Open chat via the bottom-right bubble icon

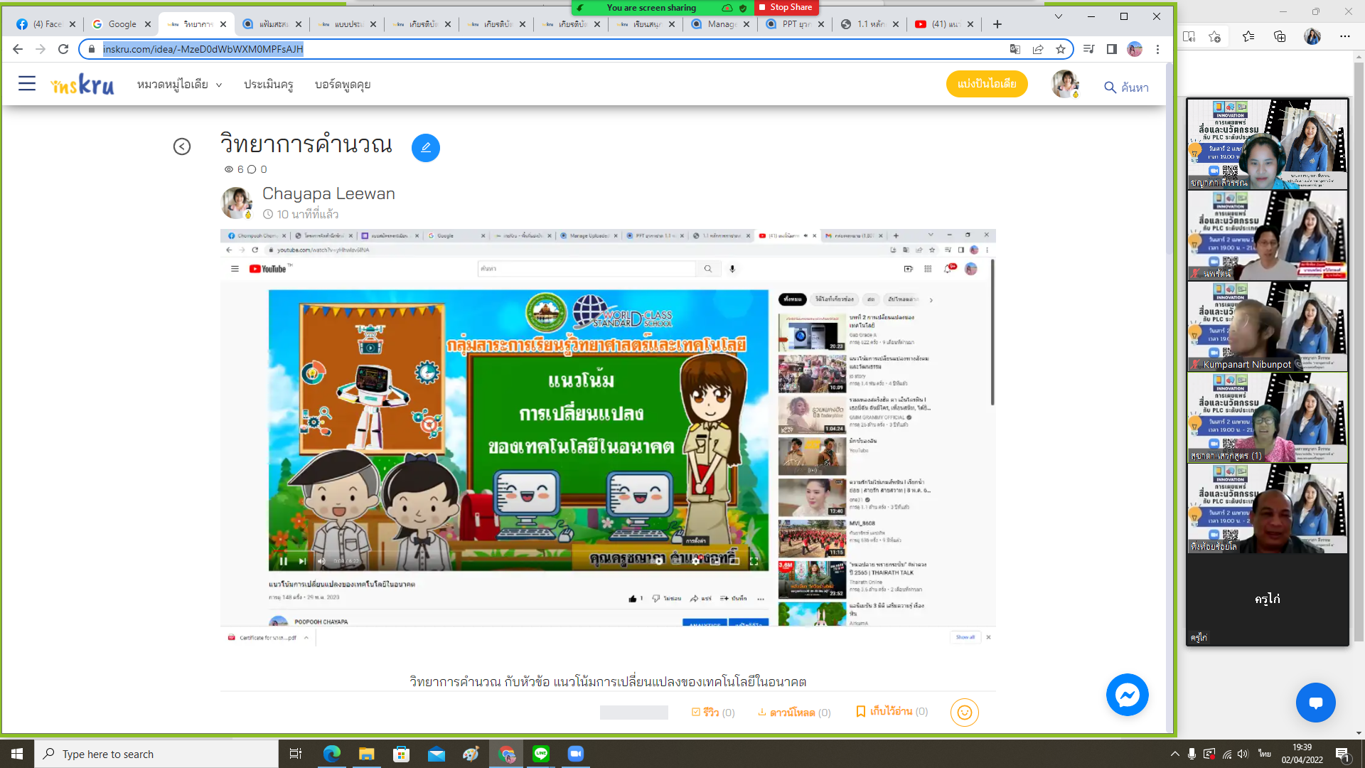tap(1316, 702)
